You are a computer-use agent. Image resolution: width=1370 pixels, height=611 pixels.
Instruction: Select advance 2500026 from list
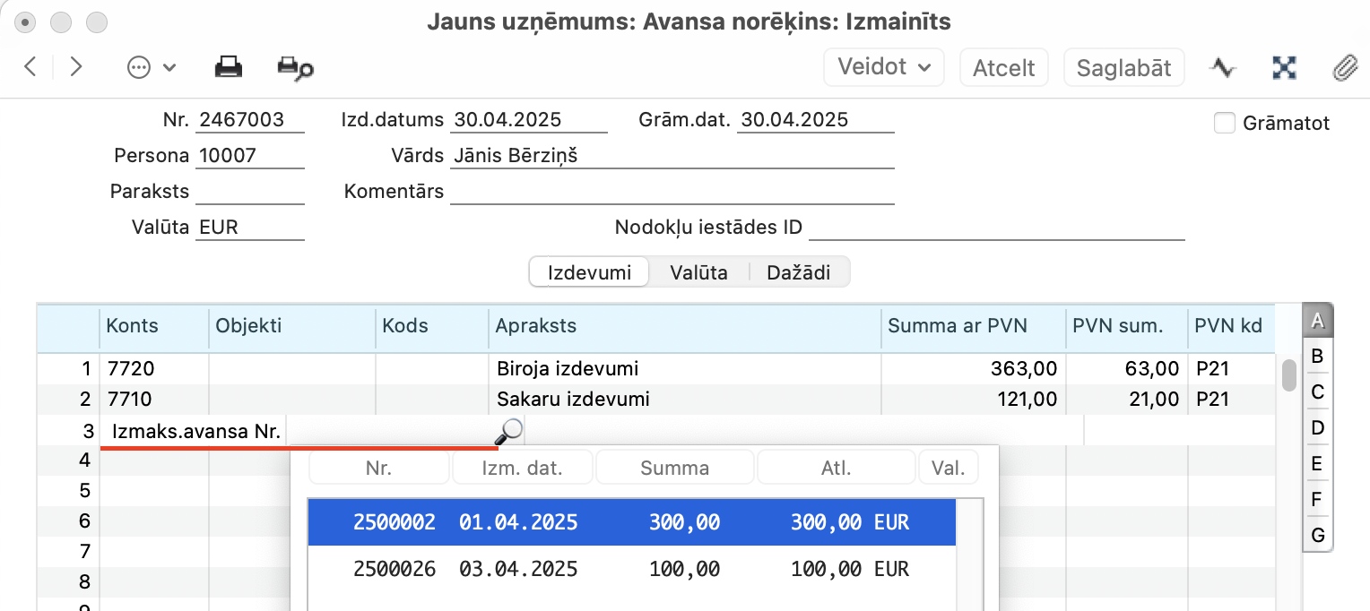coord(631,569)
